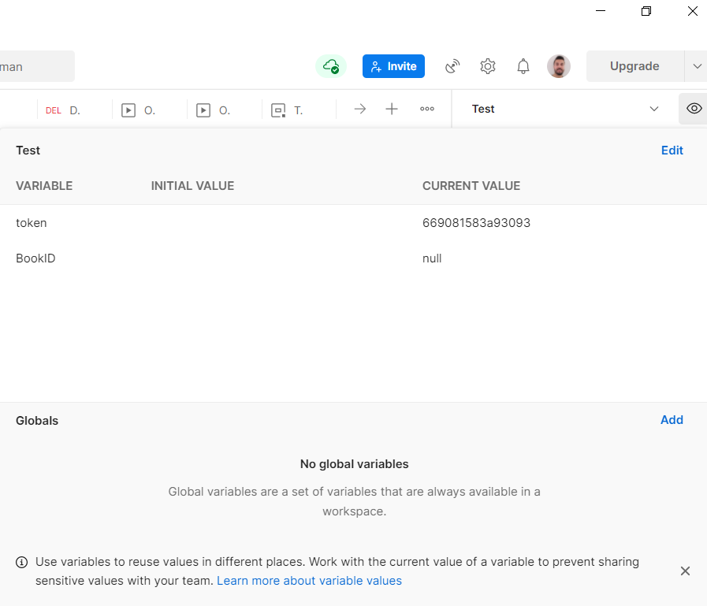Open the three-dot tab options menu
Viewport: 707px width, 606px height.
click(x=426, y=109)
